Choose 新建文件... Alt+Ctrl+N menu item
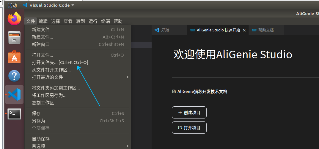319x149 pixels. (78, 37)
